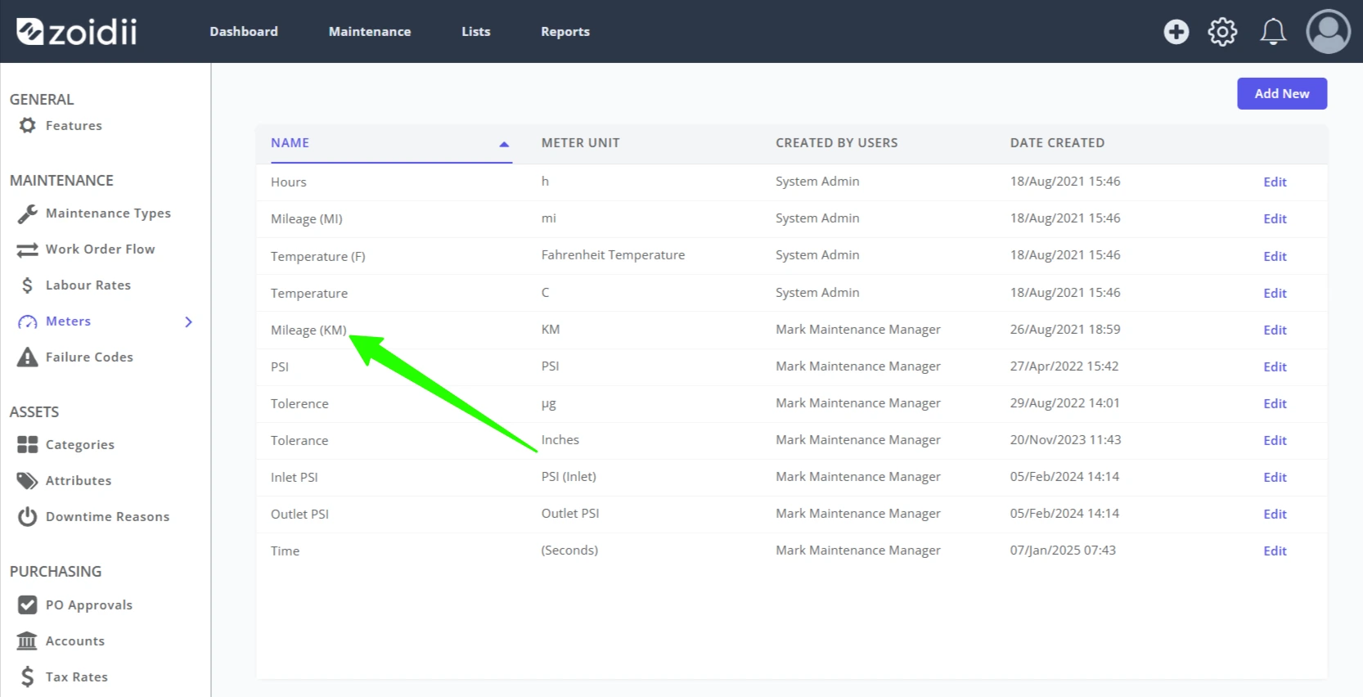Viewport: 1363px width, 697px height.
Task: Click the Labour Rates dollar icon
Action: click(x=28, y=286)
